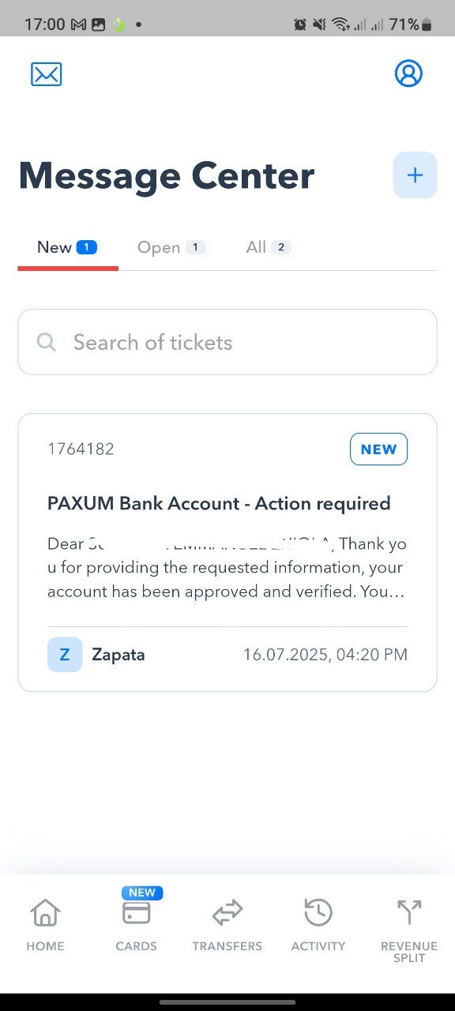Tap the Gmail notification icon in status bar
Viewport: 455px width, 1011px height.
(x=78, y=24)
